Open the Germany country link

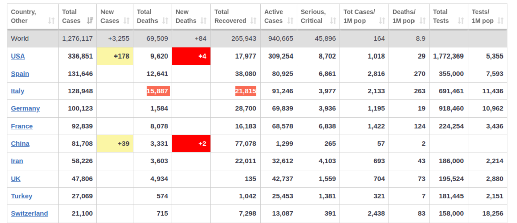coord(25,108)
